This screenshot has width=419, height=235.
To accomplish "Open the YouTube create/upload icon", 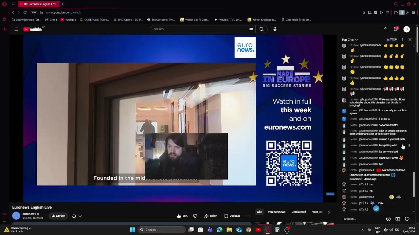I will (386, 29).
